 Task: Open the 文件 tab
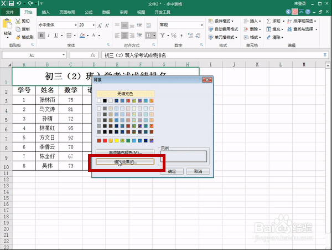point(10,12)
